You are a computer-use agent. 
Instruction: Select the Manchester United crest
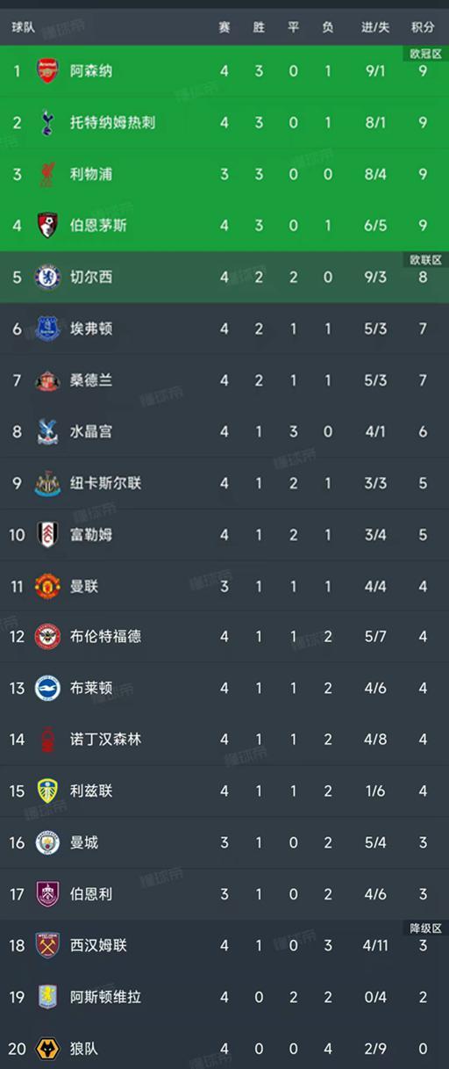pos(47,586)
